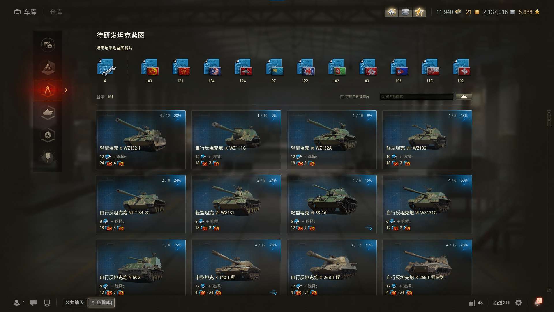Open the notifications bell with badge 5
The width and height of the screenshot is (554, 312).
538,302
